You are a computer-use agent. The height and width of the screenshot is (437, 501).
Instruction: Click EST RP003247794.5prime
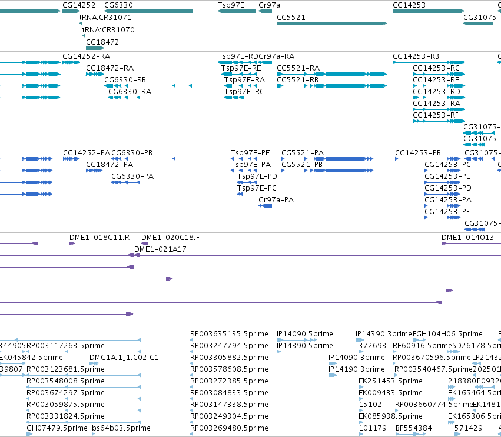point(229,346)
